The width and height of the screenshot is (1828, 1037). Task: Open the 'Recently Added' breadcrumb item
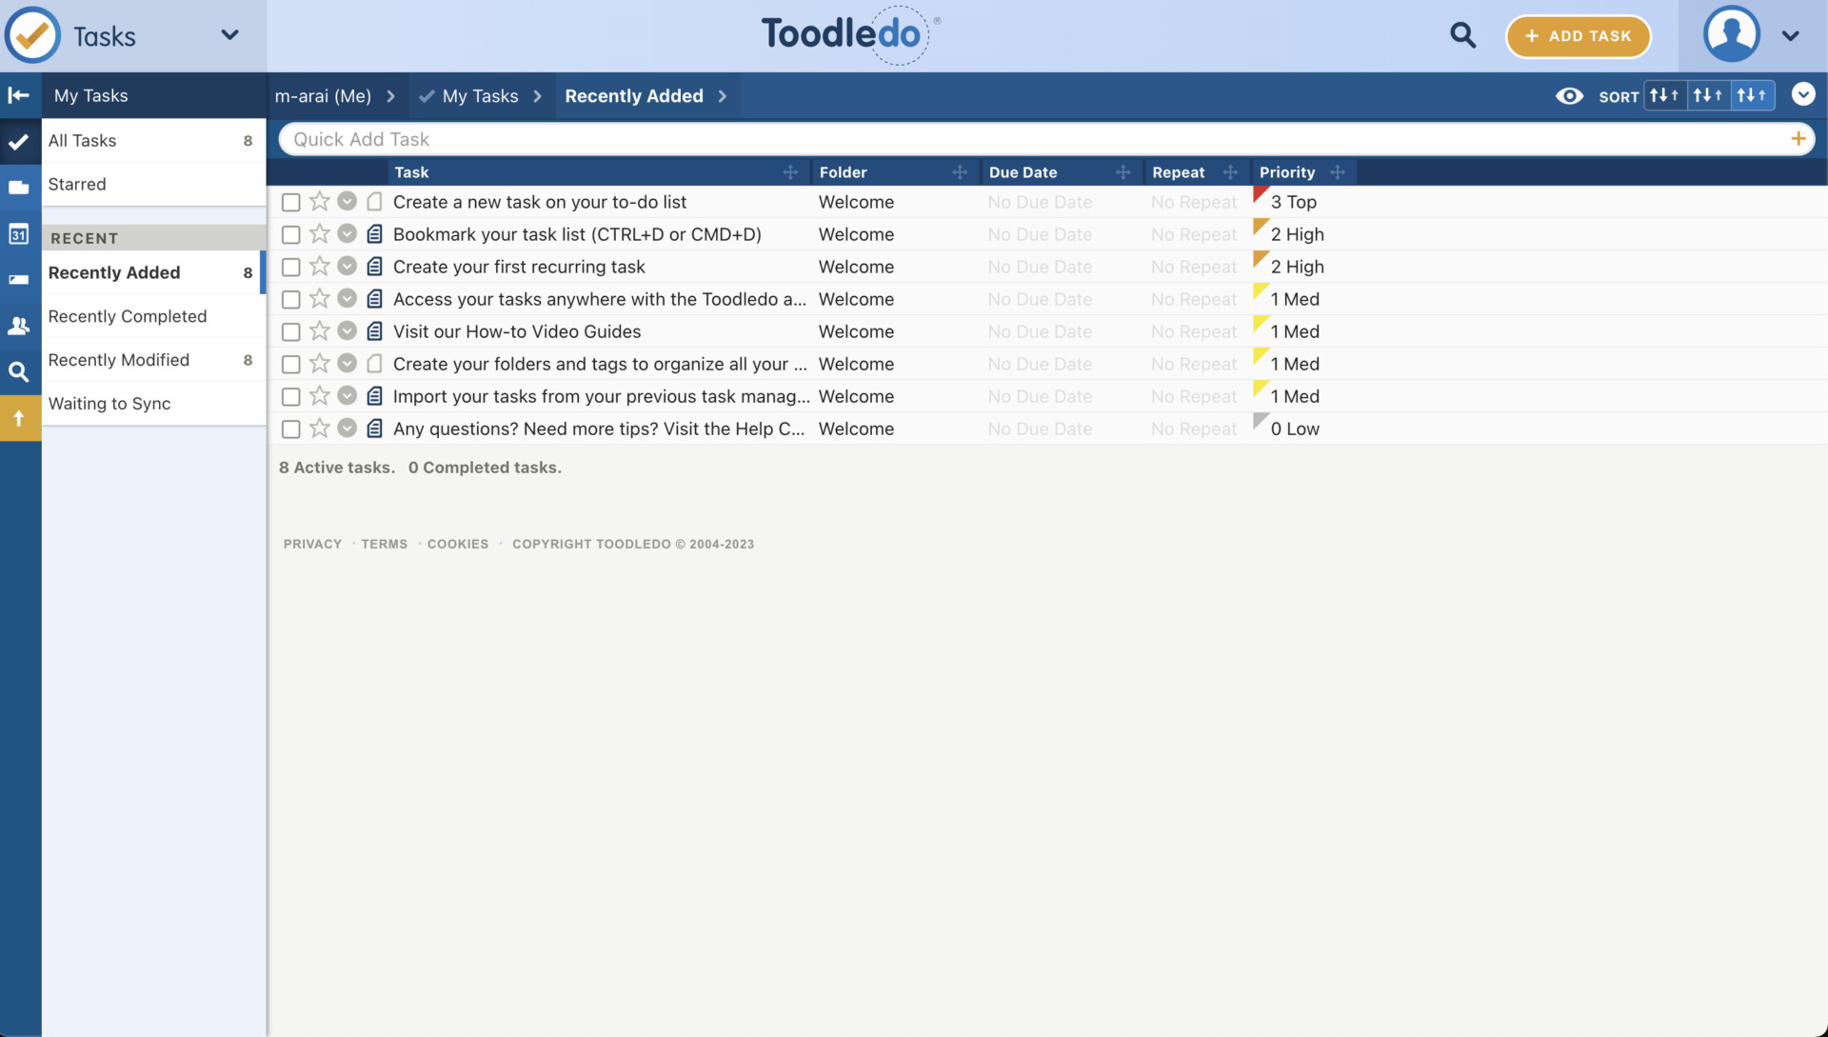click(x=634, y=95)
